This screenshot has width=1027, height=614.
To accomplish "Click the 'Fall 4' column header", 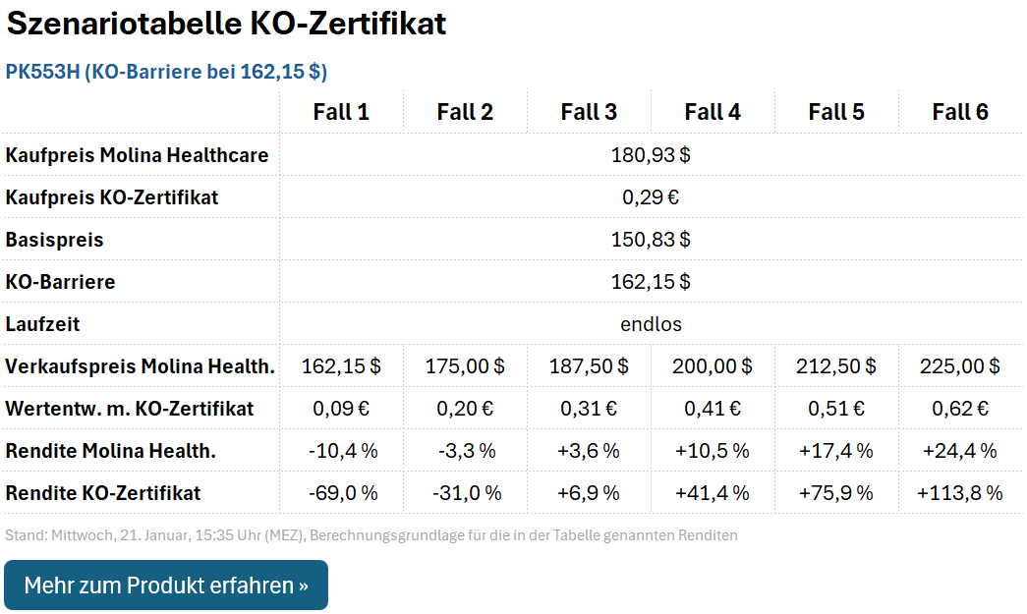I will (x=713, y=112).
